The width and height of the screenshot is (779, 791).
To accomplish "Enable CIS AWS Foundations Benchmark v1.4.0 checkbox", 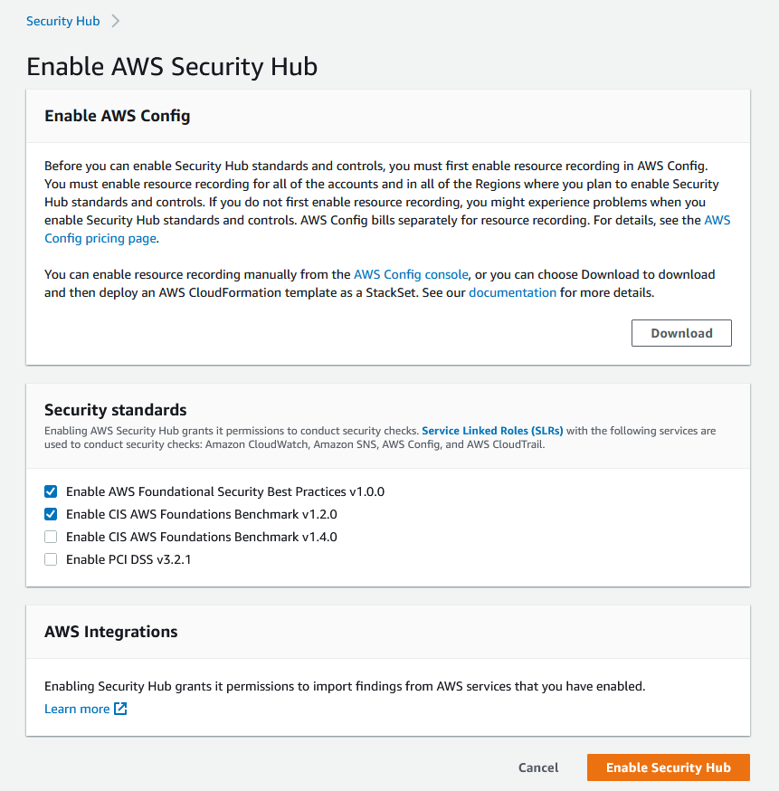I will tap(51, 537).
